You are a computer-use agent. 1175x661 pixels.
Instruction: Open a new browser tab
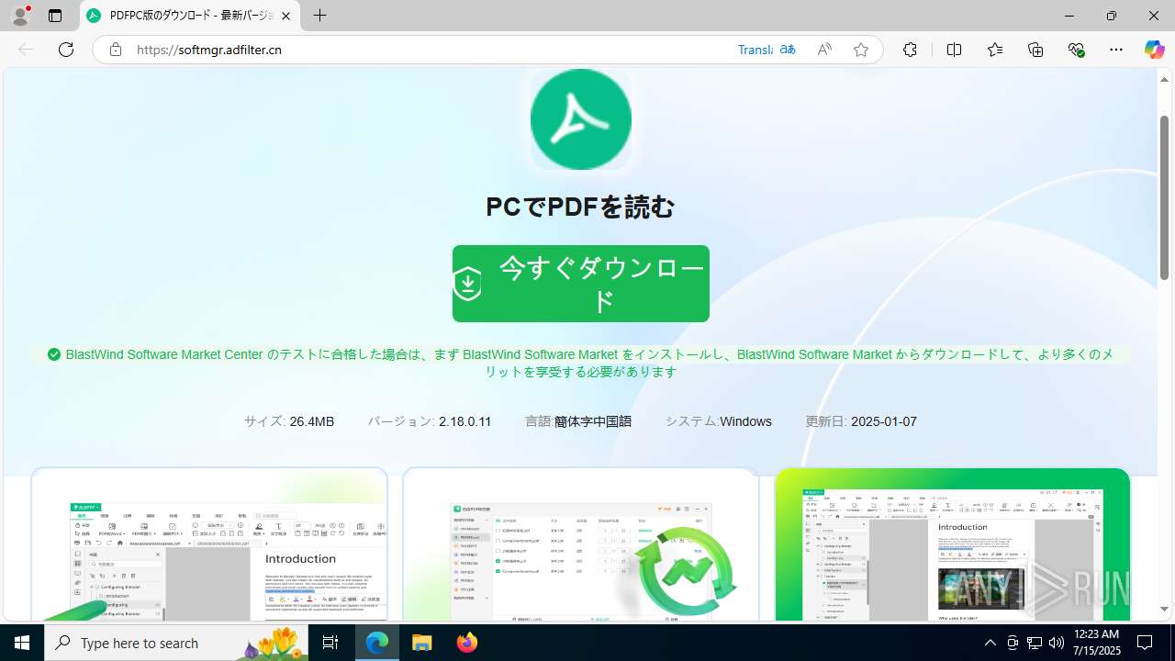319,16
